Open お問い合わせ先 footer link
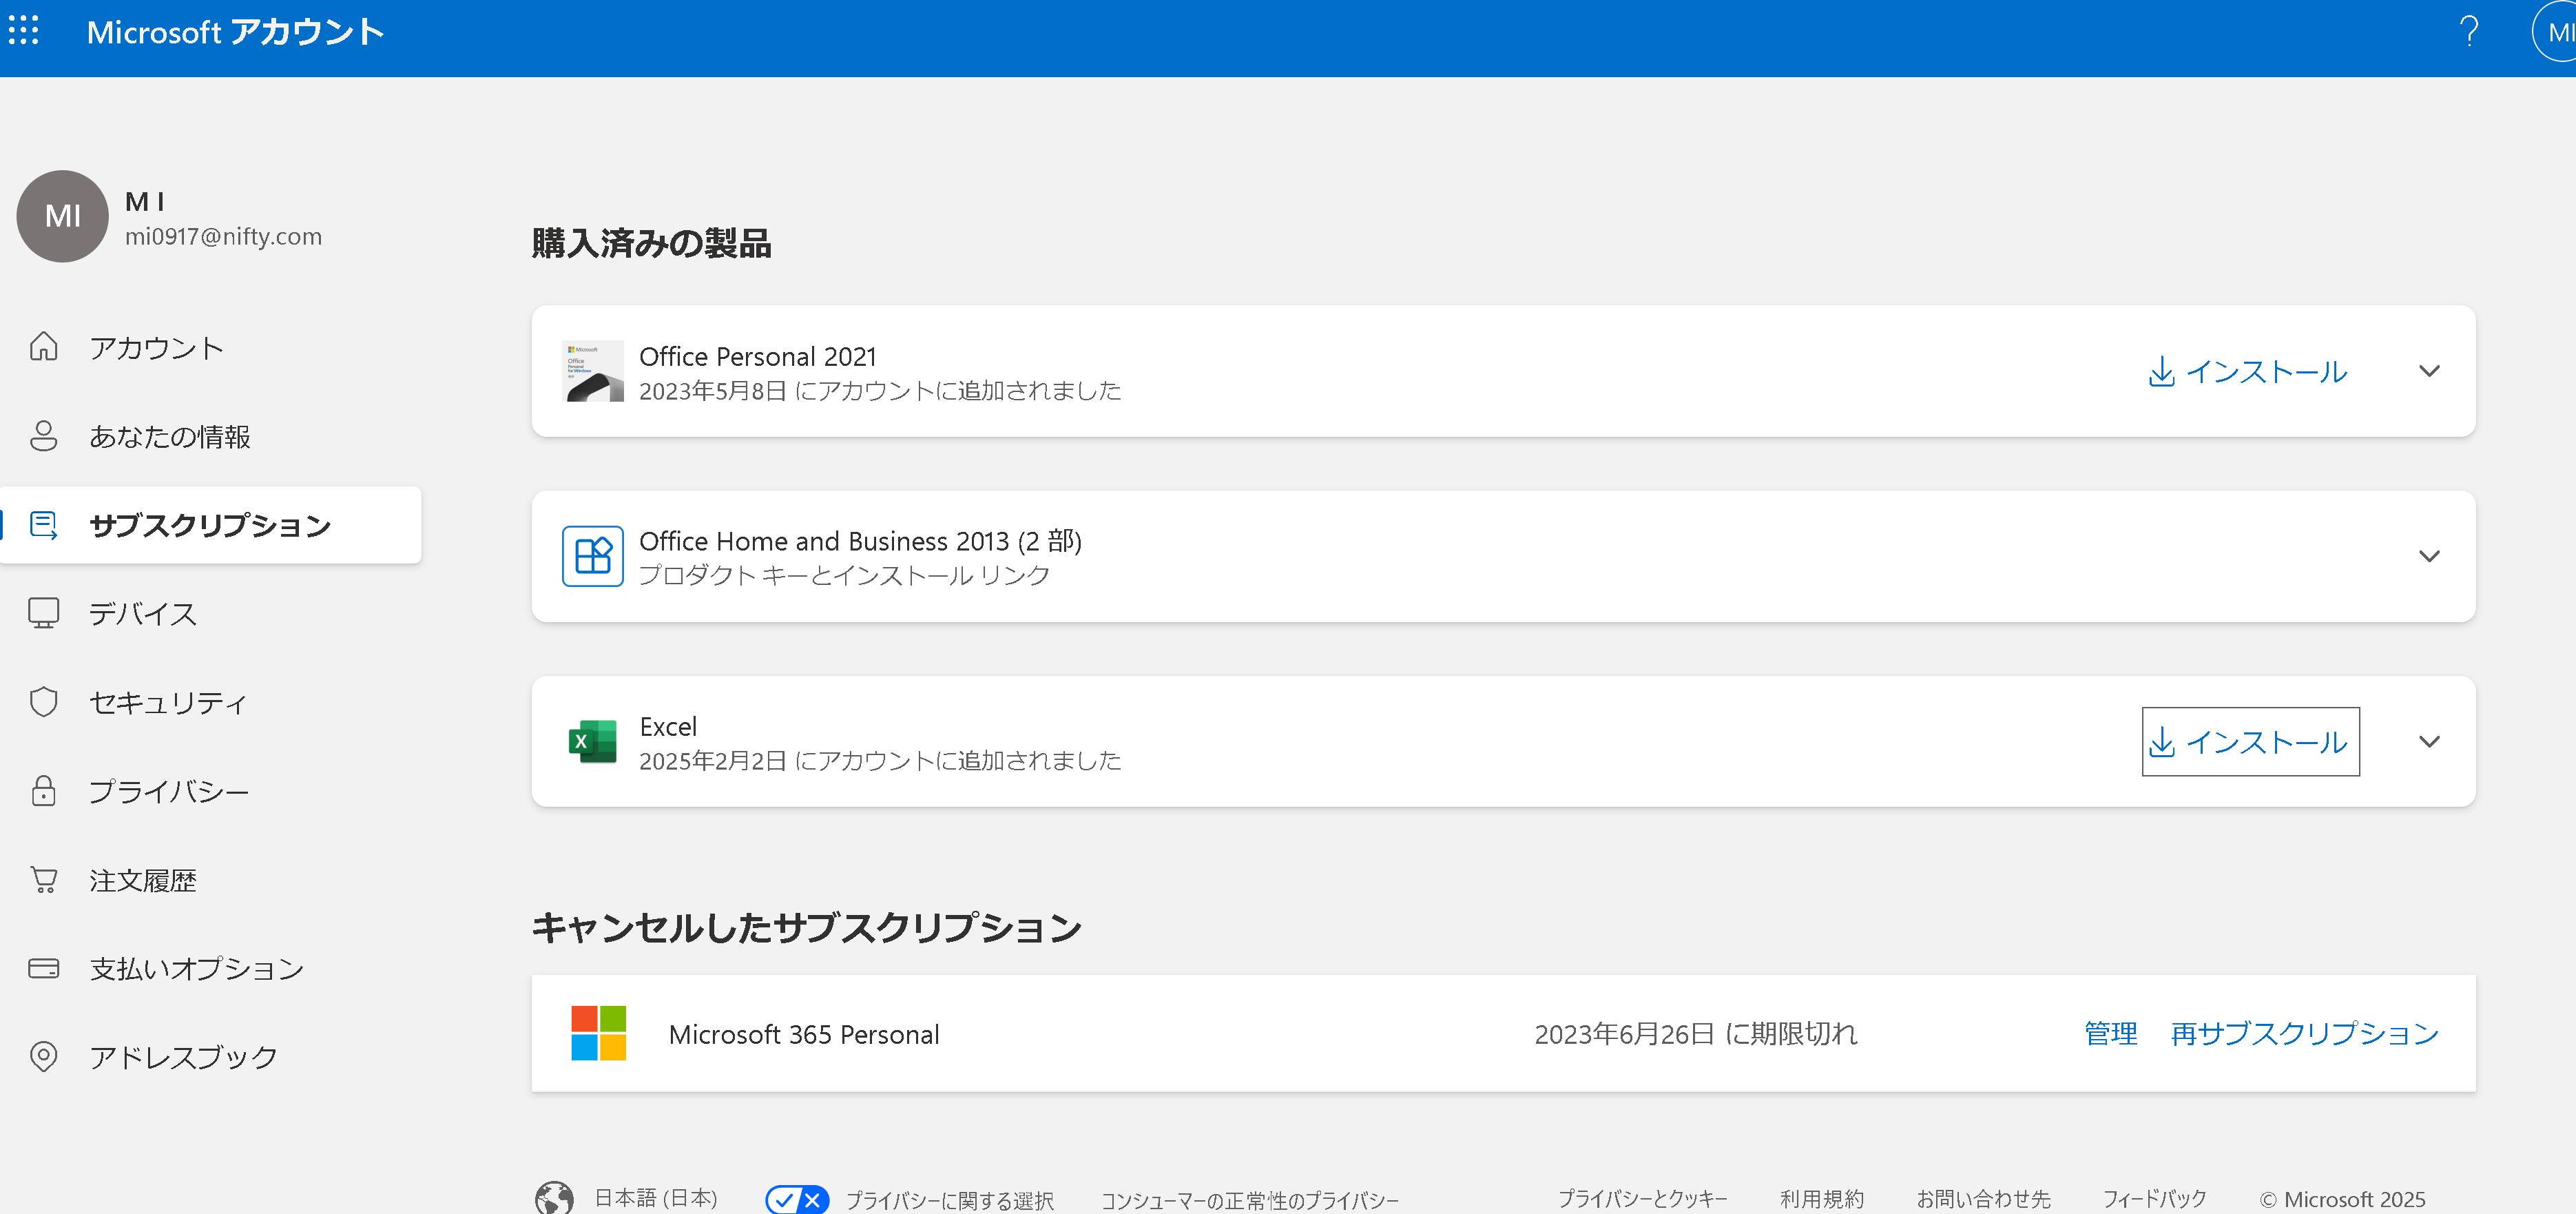Screen dimensions: 2576x1214 click(1983, 1198)
